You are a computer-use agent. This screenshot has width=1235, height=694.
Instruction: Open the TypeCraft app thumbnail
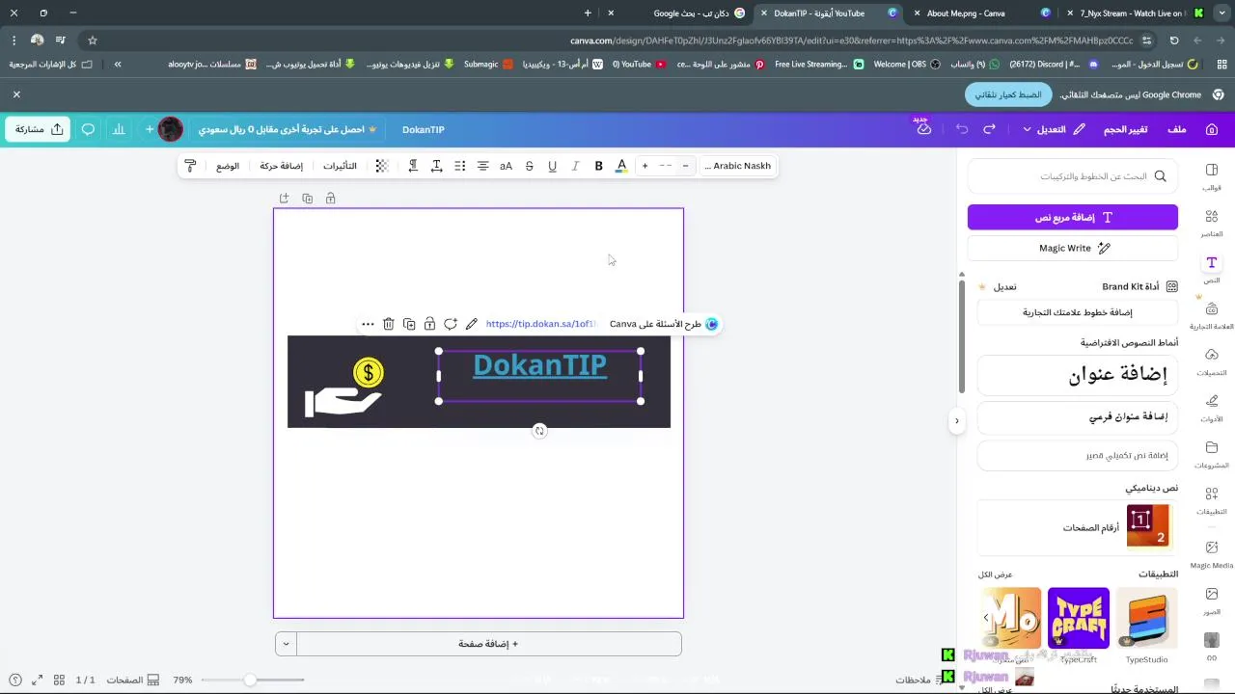tap(1078, 618)
